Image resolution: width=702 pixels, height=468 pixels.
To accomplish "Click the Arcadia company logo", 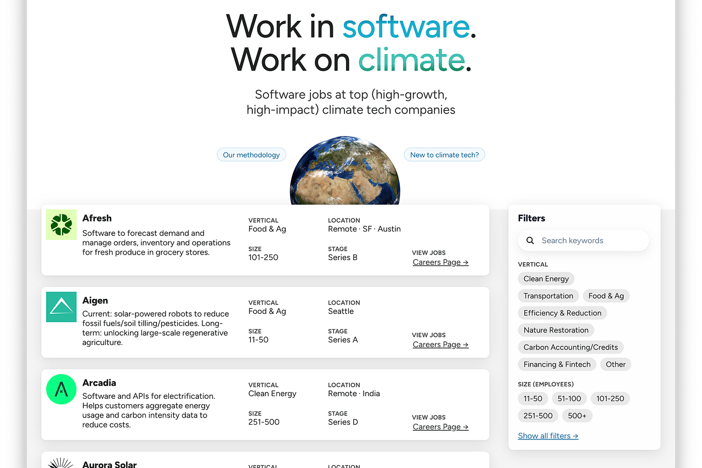I will coord(61,389).
